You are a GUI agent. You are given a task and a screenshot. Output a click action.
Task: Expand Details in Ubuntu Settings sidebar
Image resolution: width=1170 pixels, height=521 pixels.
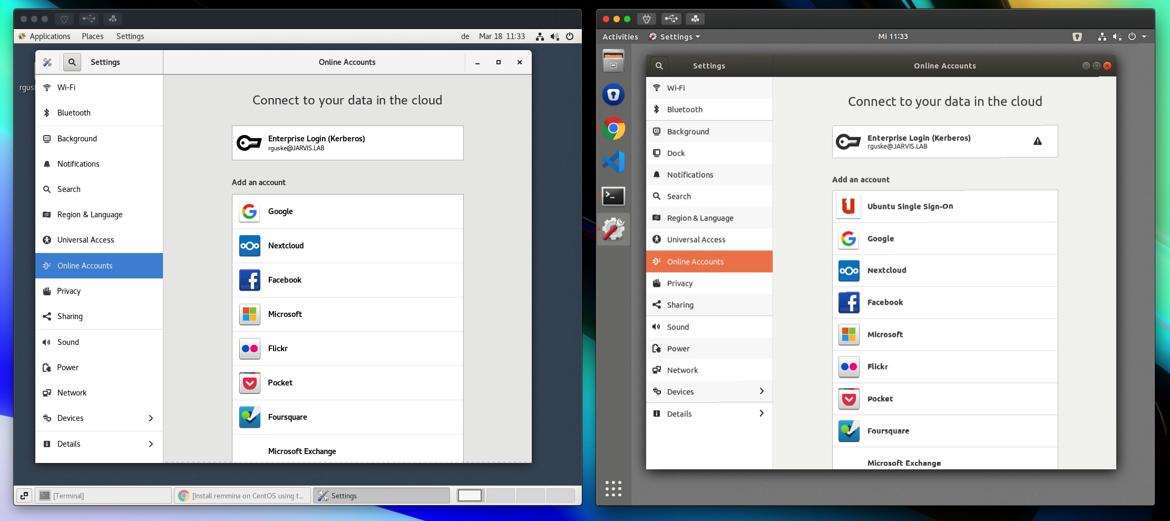pyautogui.click(x=709, y=414)
